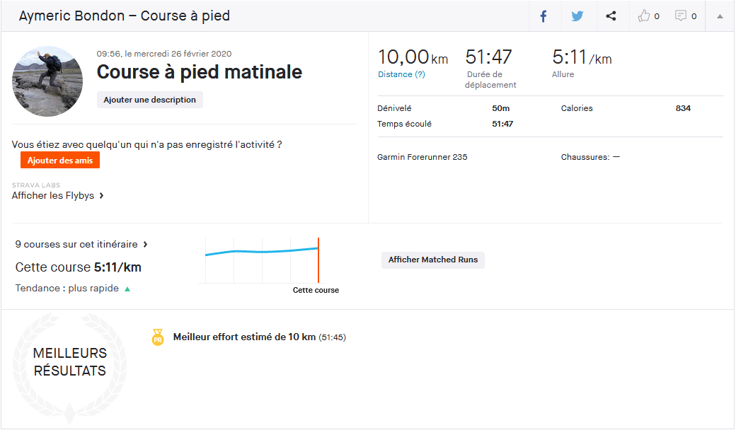
Task: Click the Meilleurs Résultats laurel badge
Action: (69, 362)
